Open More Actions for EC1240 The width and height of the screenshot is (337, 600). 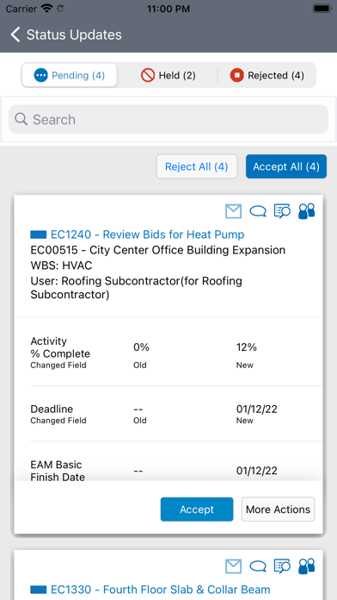click(279, 509)
